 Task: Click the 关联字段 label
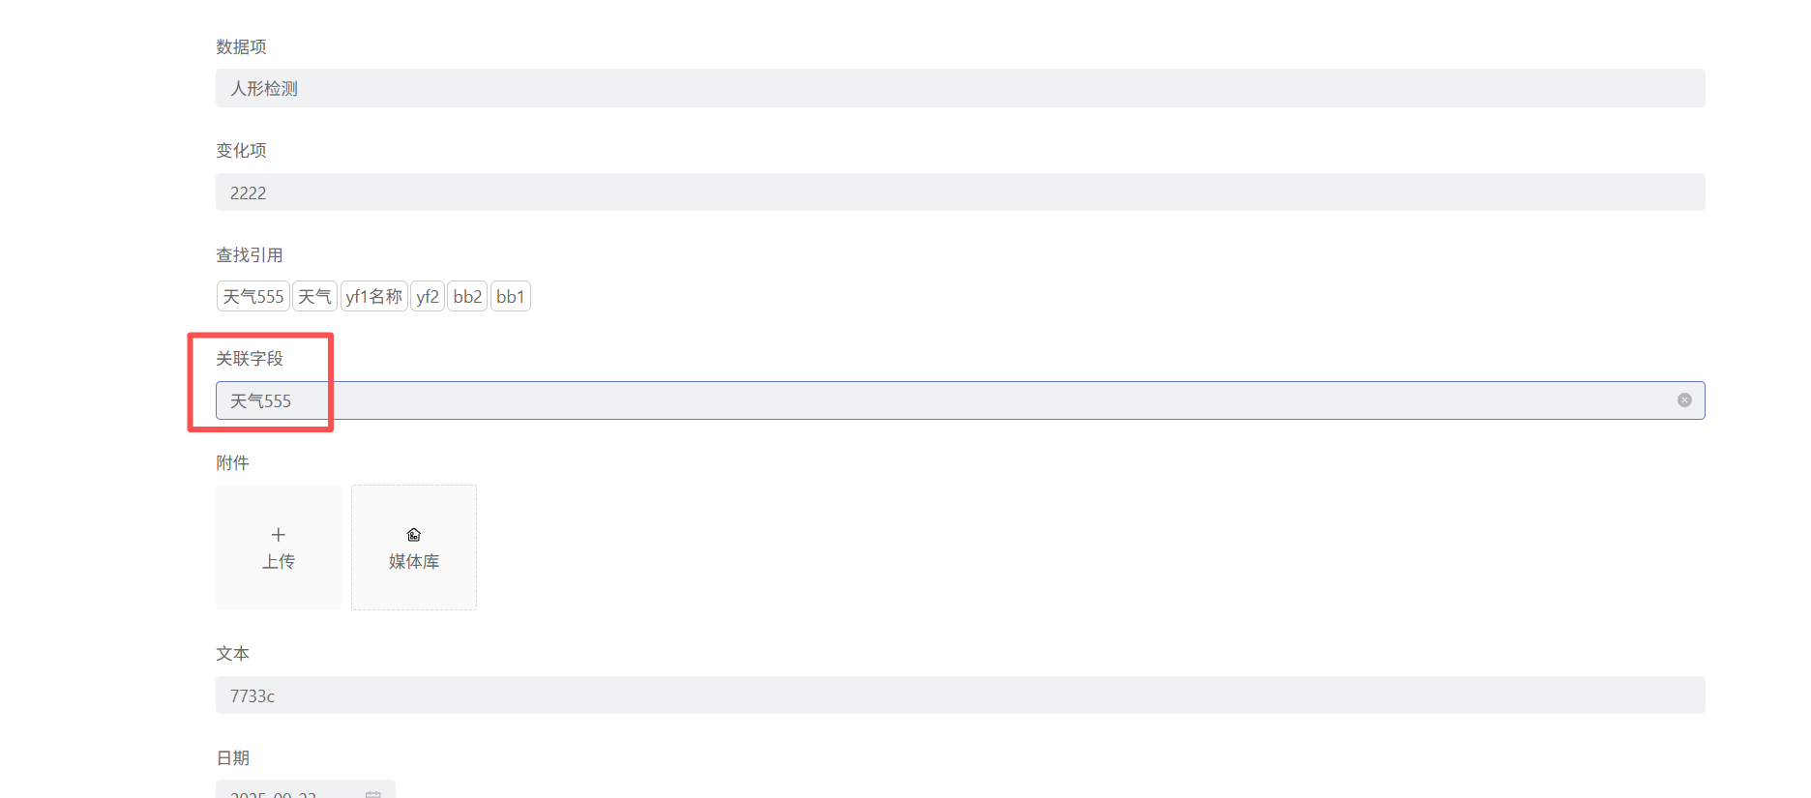[250, 358]
